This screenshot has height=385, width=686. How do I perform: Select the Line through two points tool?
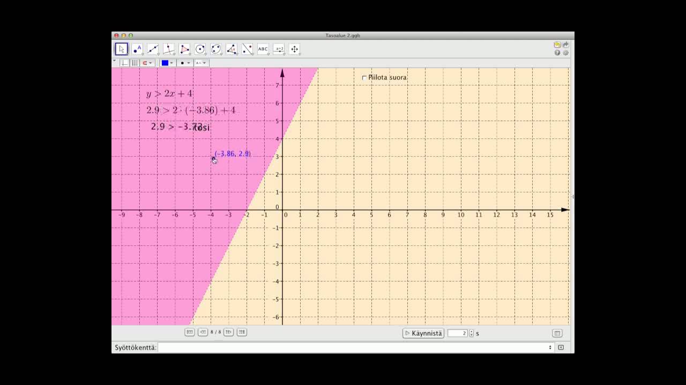(153, 49)
